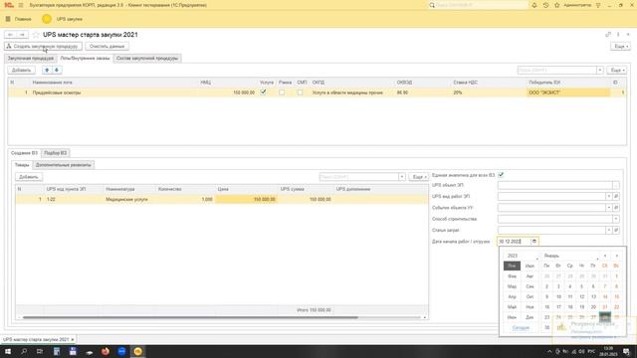637x358 pixels.
Task: Select highlighted price cell 150 000,00
Action: click(x=246, y=199)
